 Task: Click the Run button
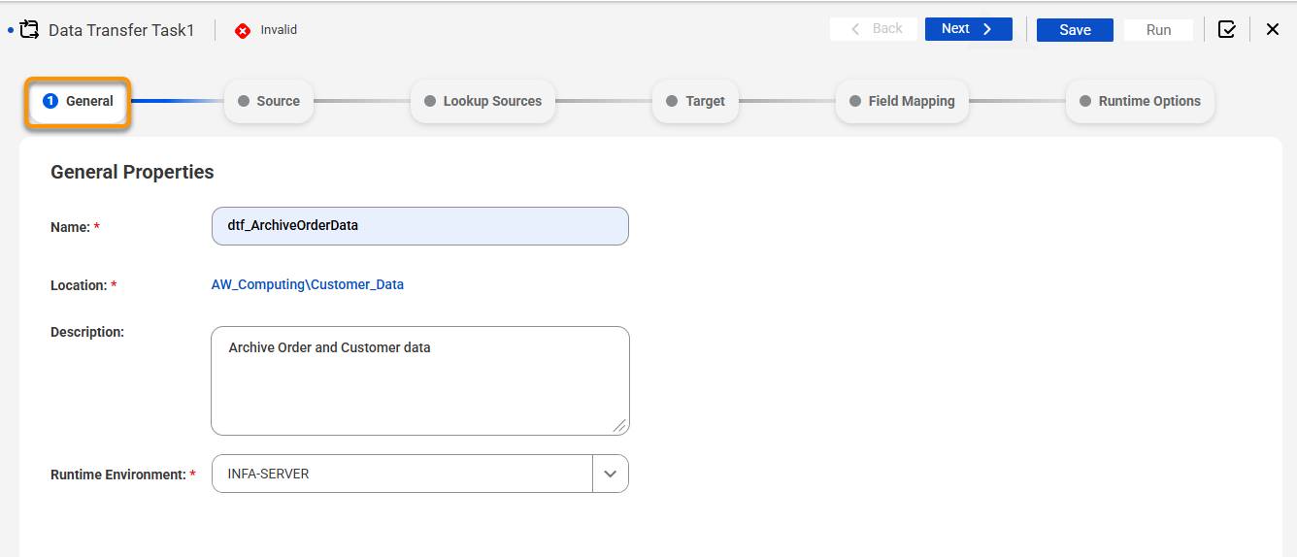pos(1158,30)
